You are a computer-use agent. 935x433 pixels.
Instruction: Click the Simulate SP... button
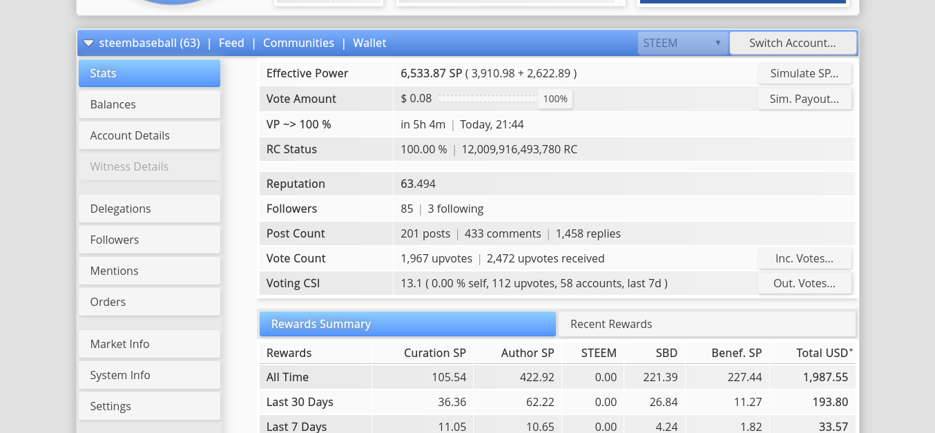804,73
